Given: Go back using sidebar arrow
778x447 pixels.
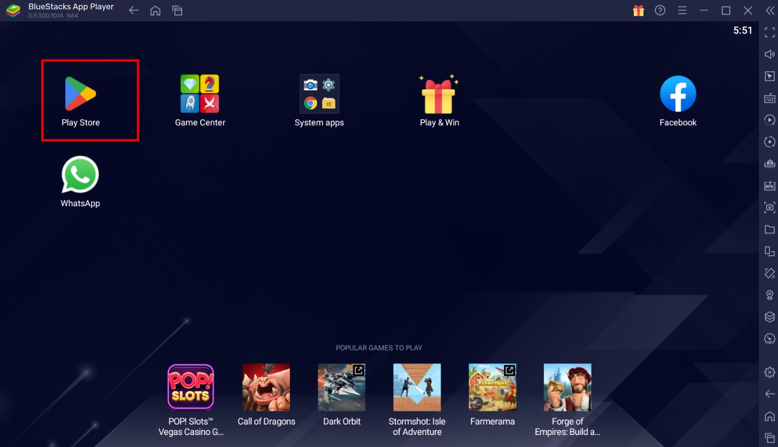Looking at the screenshot, I should pos(770,394).
